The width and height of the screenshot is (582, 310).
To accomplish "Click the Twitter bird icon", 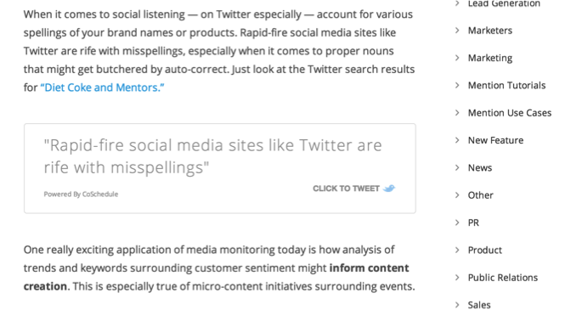I will click(389, 189).
